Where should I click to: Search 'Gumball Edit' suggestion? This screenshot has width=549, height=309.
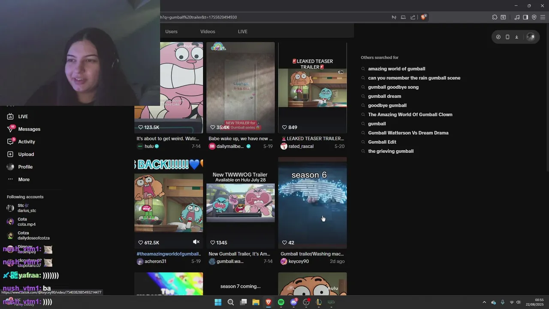382,142
